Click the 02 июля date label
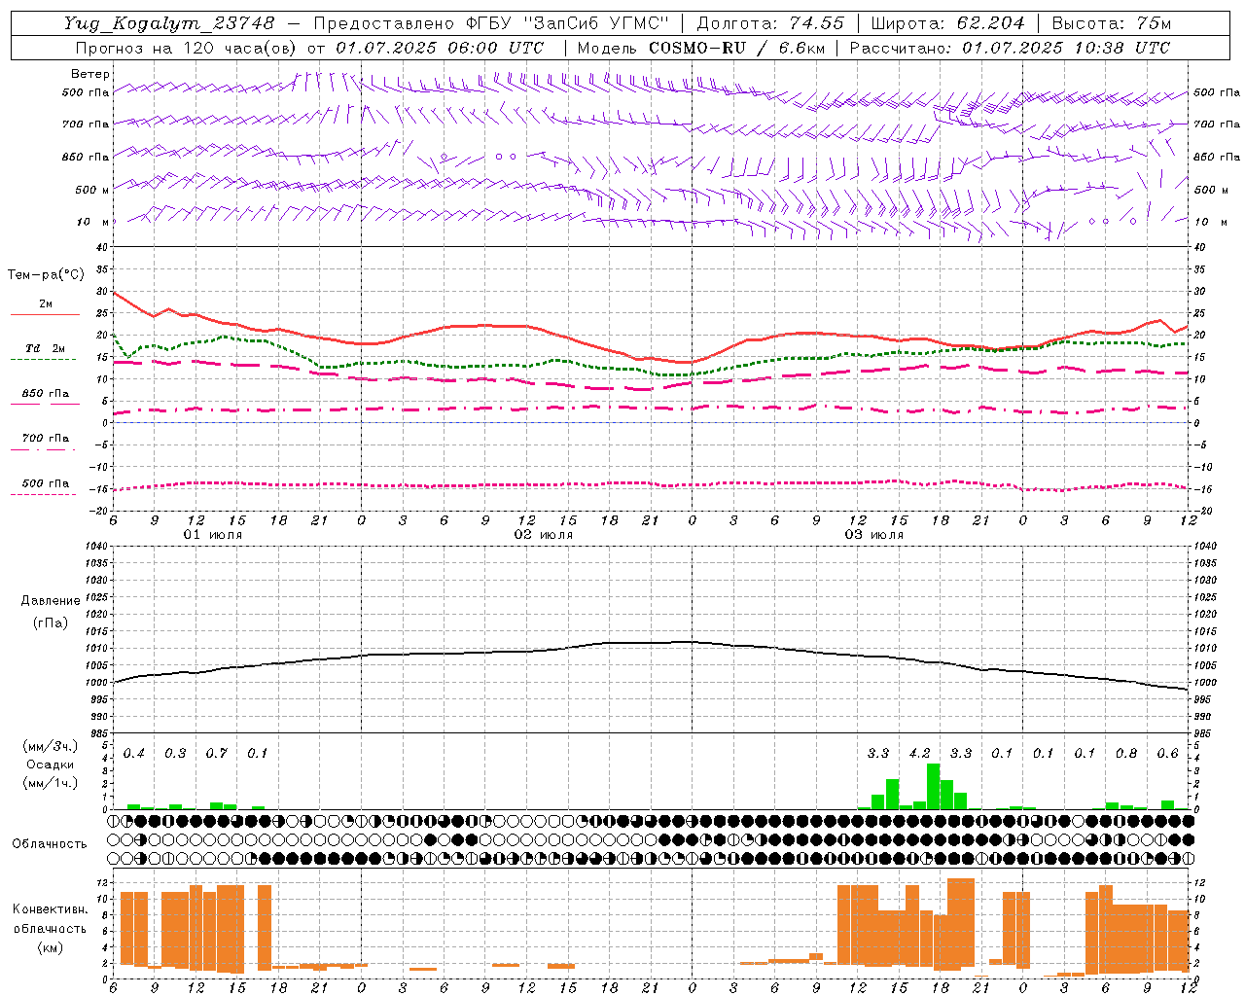The height and width of the screenshot is (996, 1245). (544, 535)
